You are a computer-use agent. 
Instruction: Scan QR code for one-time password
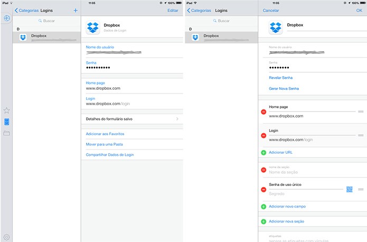pyautogui.click(x=349, y=189)
